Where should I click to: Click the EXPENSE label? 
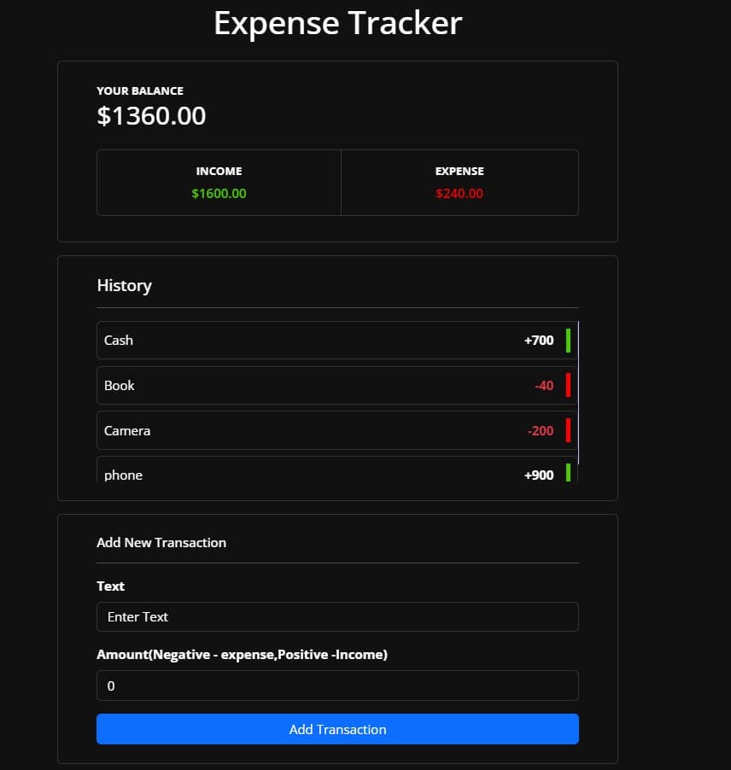point(459,171)
